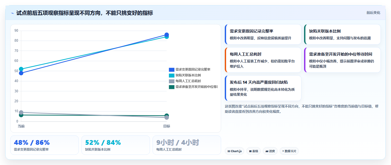Viewport: 391px width, 165px height.
Task: Click the icon inside the Chart.js chip
Action: (x=229, y=151)
